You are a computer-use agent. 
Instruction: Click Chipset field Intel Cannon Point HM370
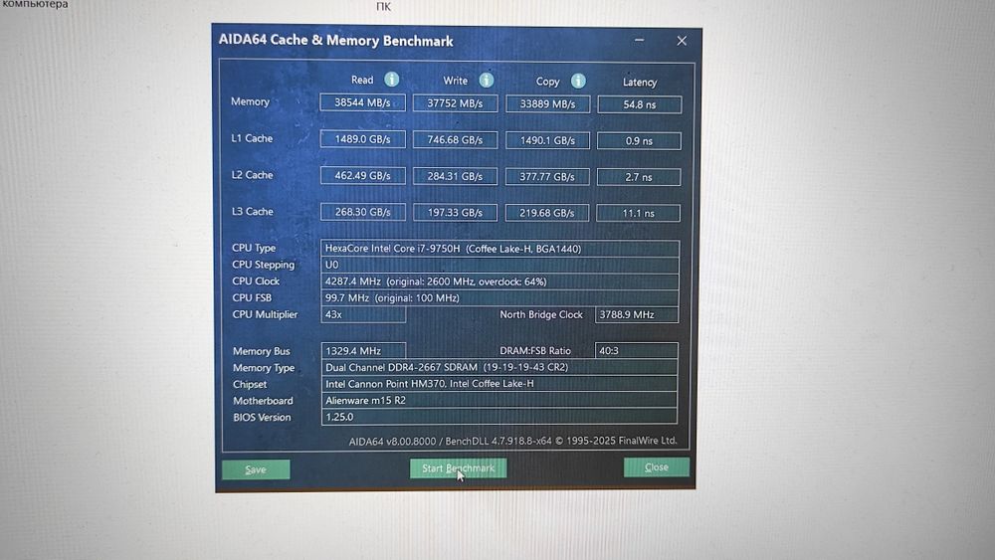tap(499, 384)
